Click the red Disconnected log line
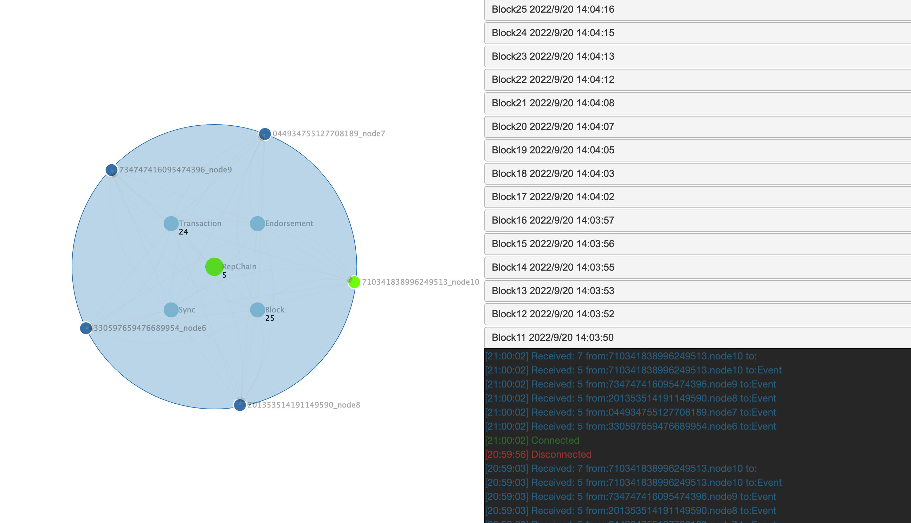 [538, 455]
